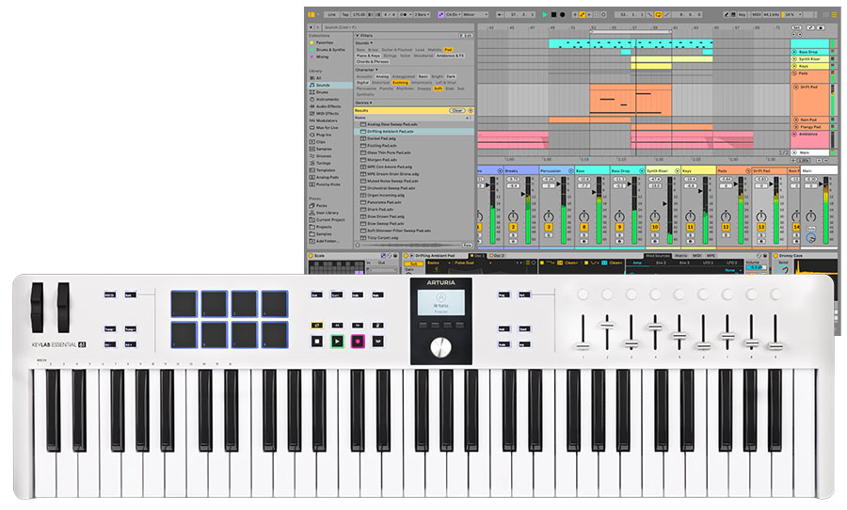Viewport: 847px width, 510px height.
Task: Fold the Drift Pad track in arrangement
Action: (796, 87)
